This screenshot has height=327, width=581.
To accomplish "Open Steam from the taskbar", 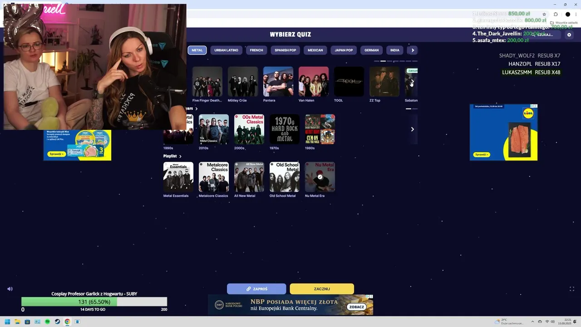I will pyautogui.click(x=57, y=322).
